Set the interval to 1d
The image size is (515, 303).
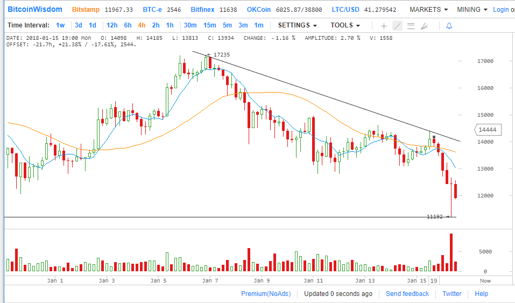coord(93,25)
